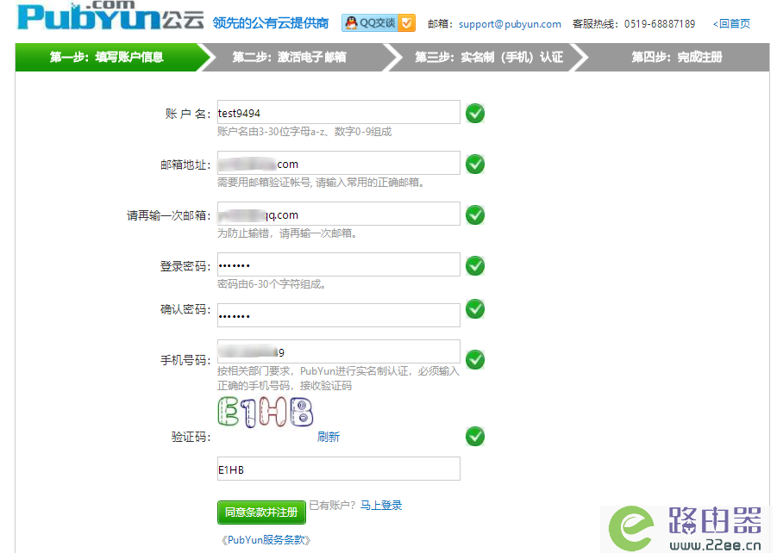Focus the 登录密码 input field

(338, 264)
